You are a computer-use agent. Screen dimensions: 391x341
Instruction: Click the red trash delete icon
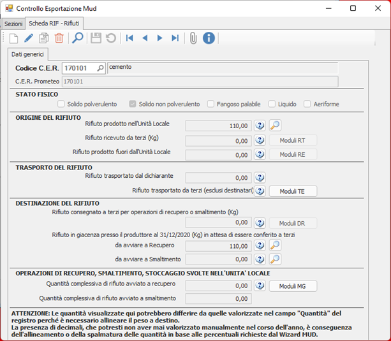pyautogui.click(x=59, y=38)
